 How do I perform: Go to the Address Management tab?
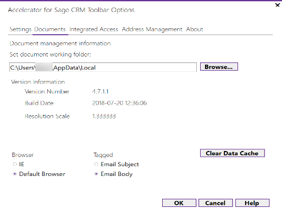(x=152, y=29)
